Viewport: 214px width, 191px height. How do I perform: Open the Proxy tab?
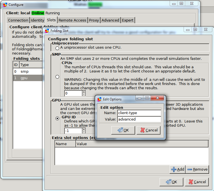(94, 20)
